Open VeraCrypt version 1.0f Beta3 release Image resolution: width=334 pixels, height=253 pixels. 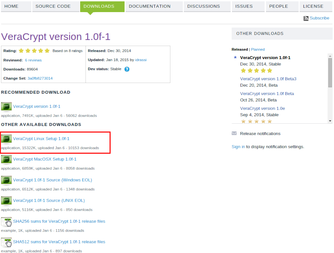pyautogui.click(x=268, y=79)
